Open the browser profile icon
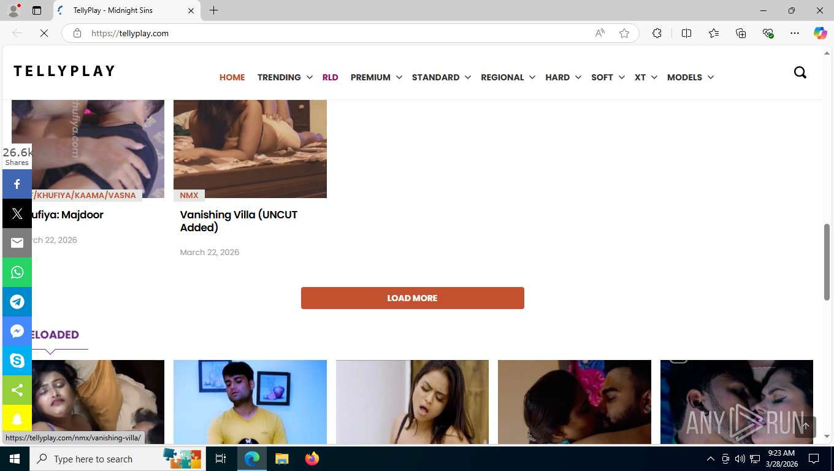The width and height of the screenshot is (834, 471). point(13,10)
